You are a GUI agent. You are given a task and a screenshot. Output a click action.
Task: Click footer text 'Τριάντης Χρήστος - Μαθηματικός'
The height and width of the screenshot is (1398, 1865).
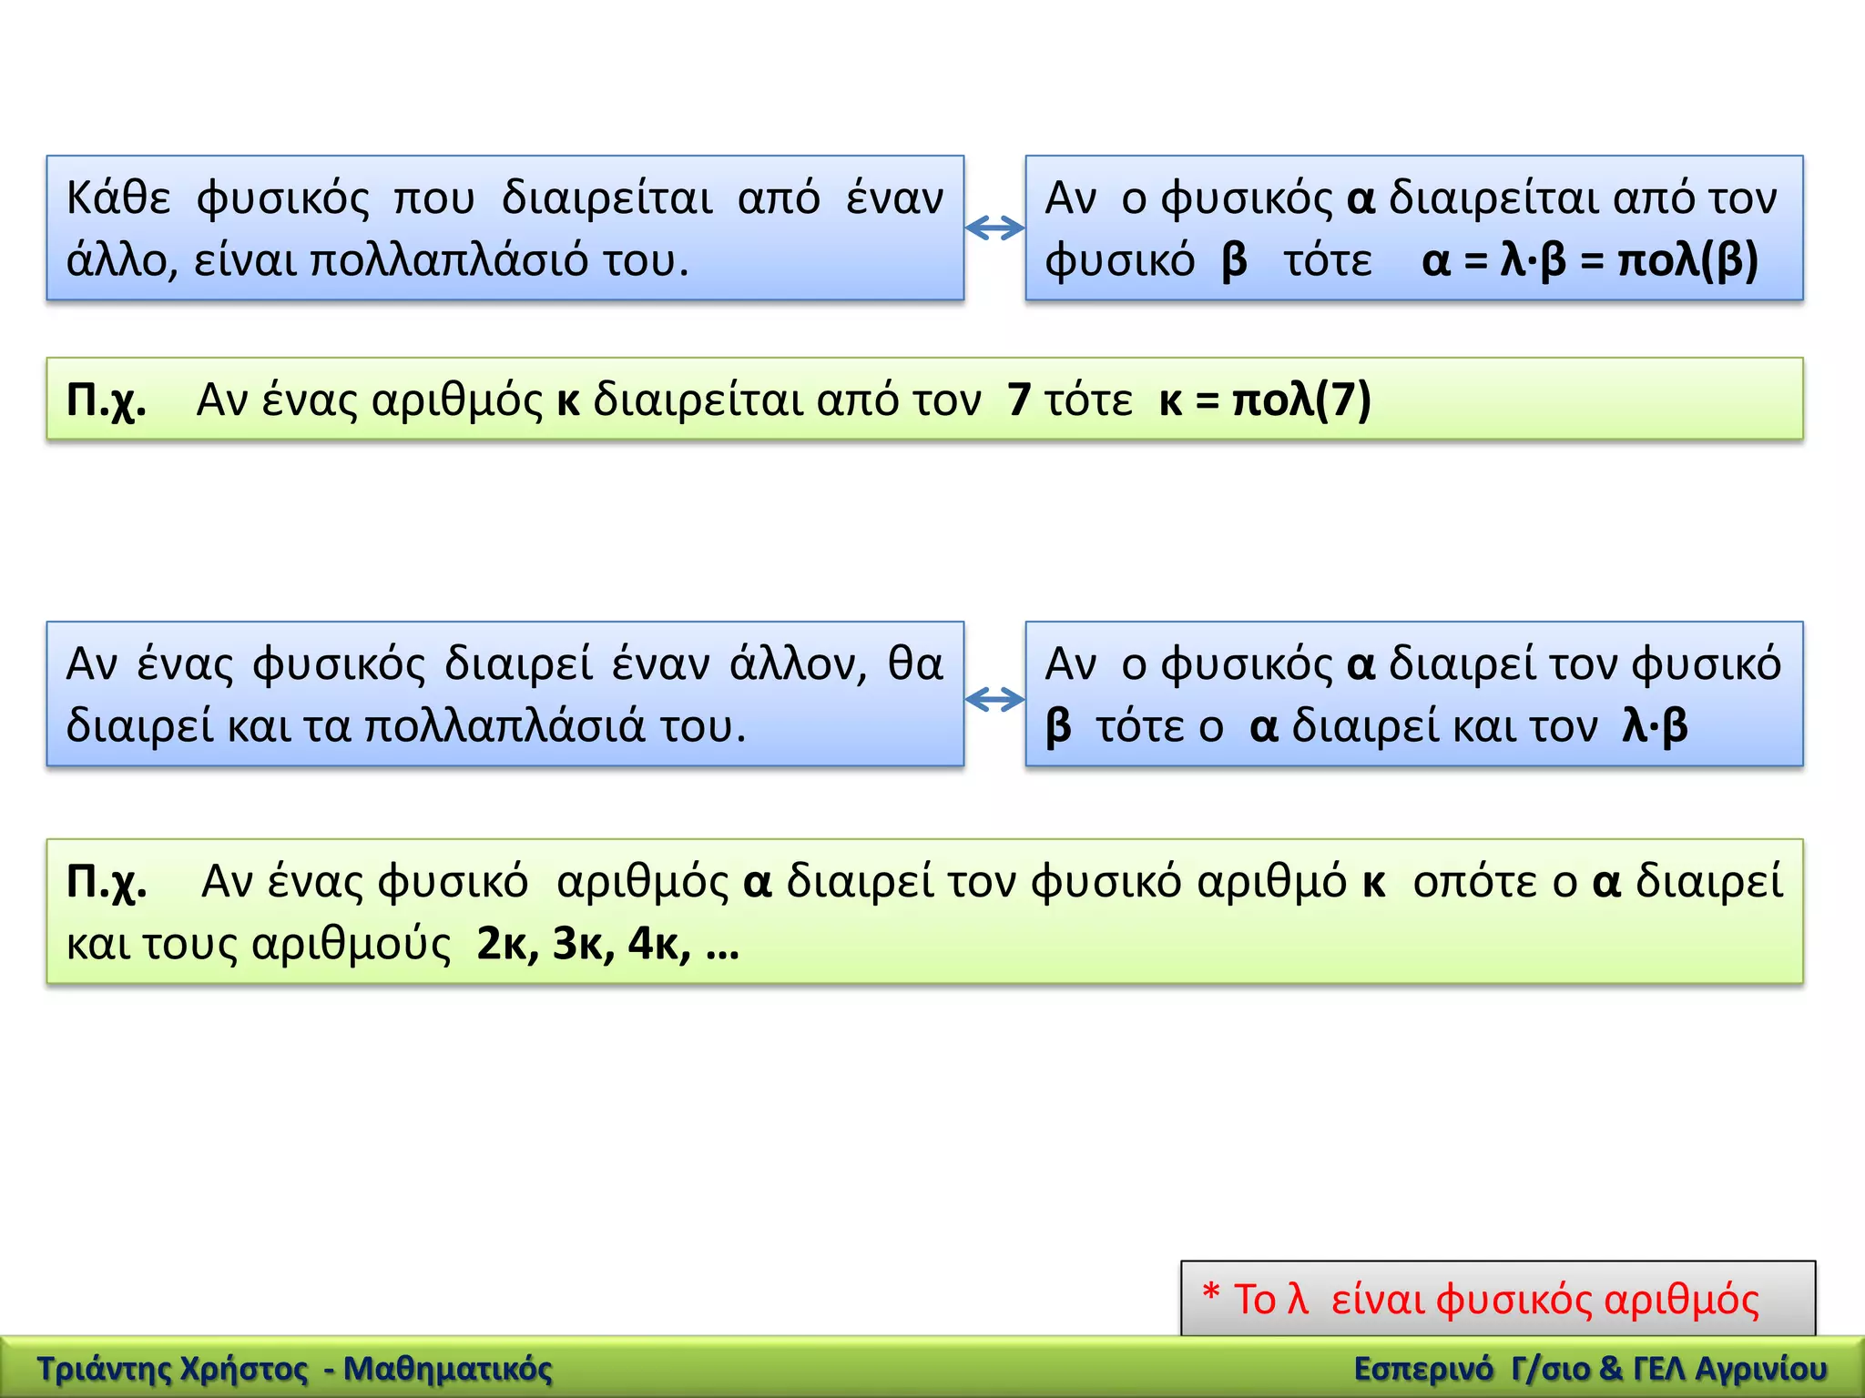[x=294, y=1369]
